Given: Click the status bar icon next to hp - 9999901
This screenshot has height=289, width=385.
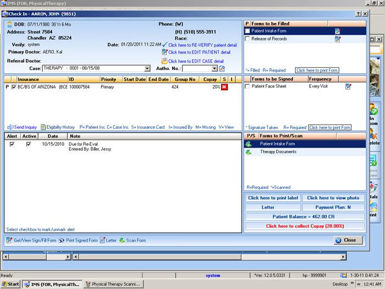Looking at the screenshot, I should pos(343,275).
